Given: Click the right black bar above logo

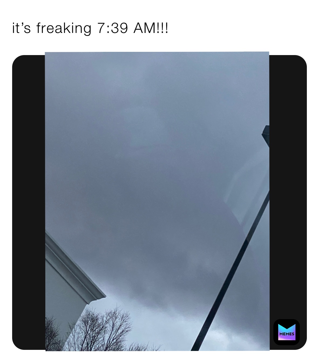Looking at the screenshot, I should (288, 186).
